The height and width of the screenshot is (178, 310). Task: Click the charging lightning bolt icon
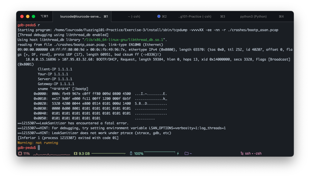coord(178,153)
